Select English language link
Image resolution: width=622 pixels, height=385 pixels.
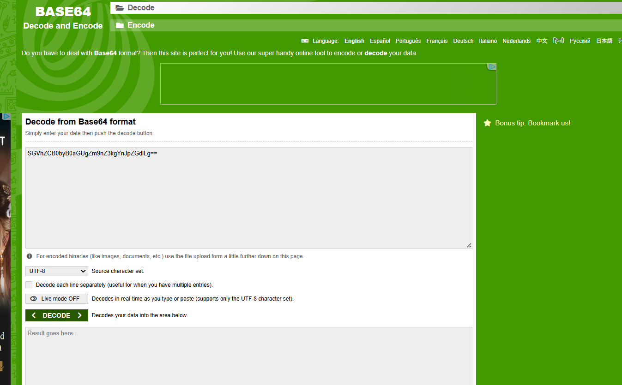[x=354, y=41]
